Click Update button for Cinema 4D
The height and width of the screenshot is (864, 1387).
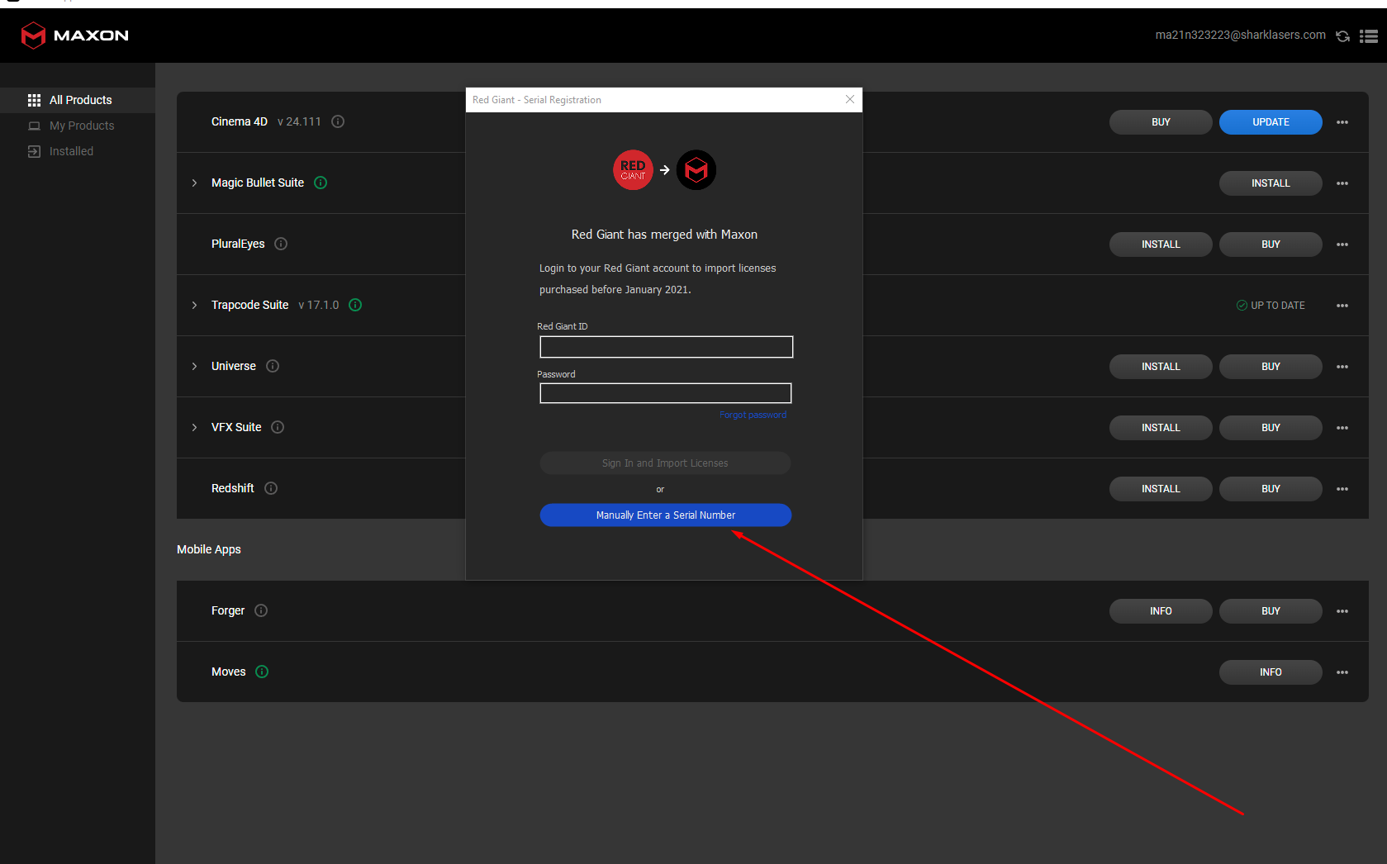[1271, 122]
